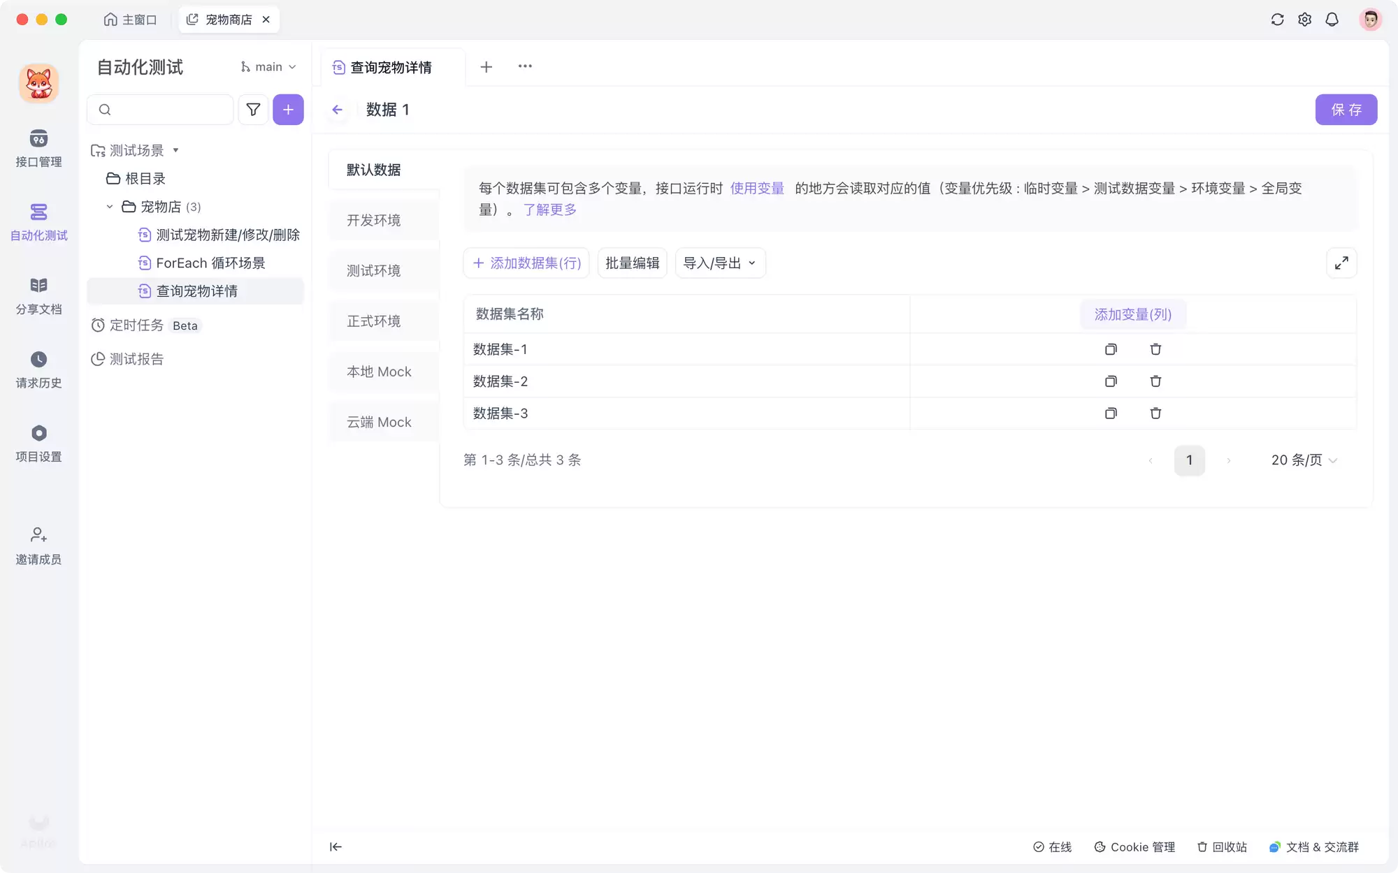Open 测试宠物新建/修改/删除 scenario

pyautogui.click(x=219, y=235)
